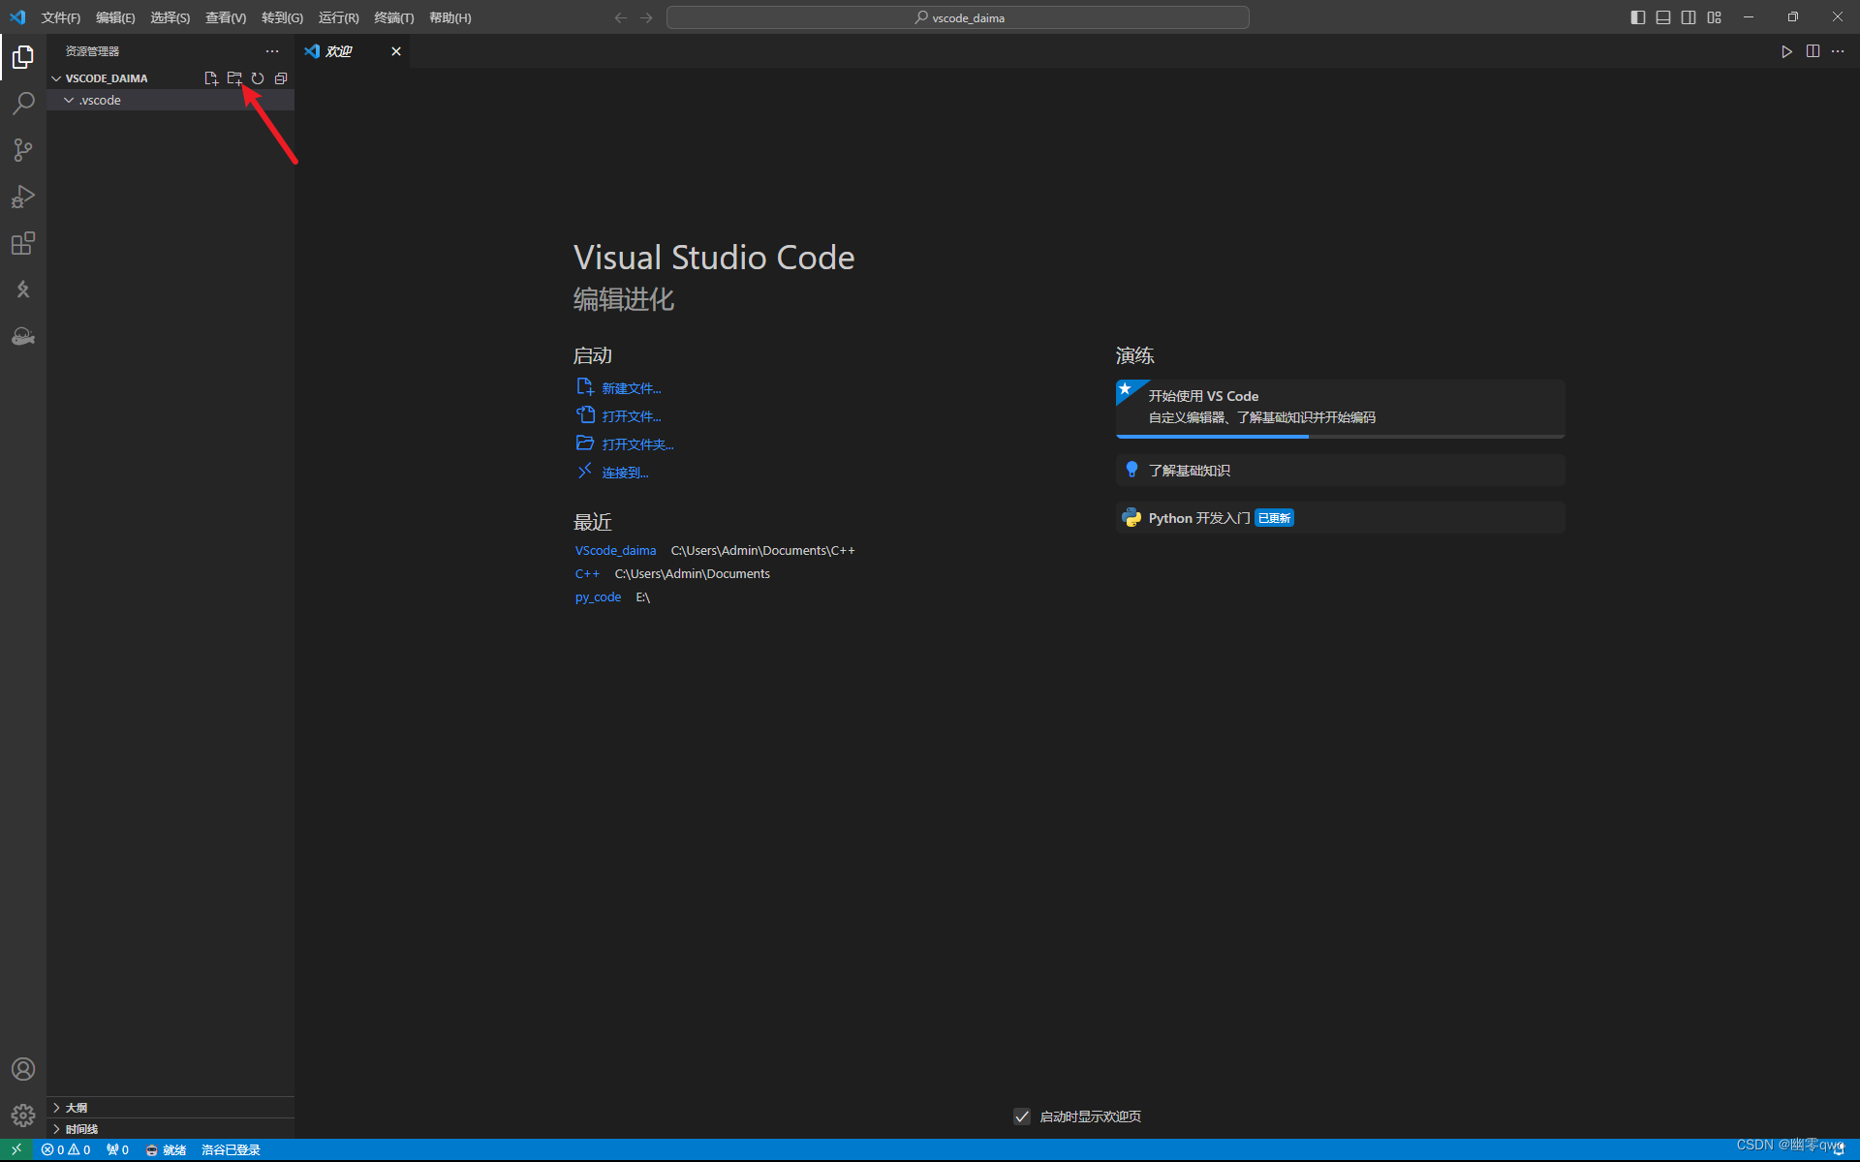This screenshot has height=1162, width=1860.
Task: Open 开始使用 VS Code walkthrough
Action: (1340, 408)
